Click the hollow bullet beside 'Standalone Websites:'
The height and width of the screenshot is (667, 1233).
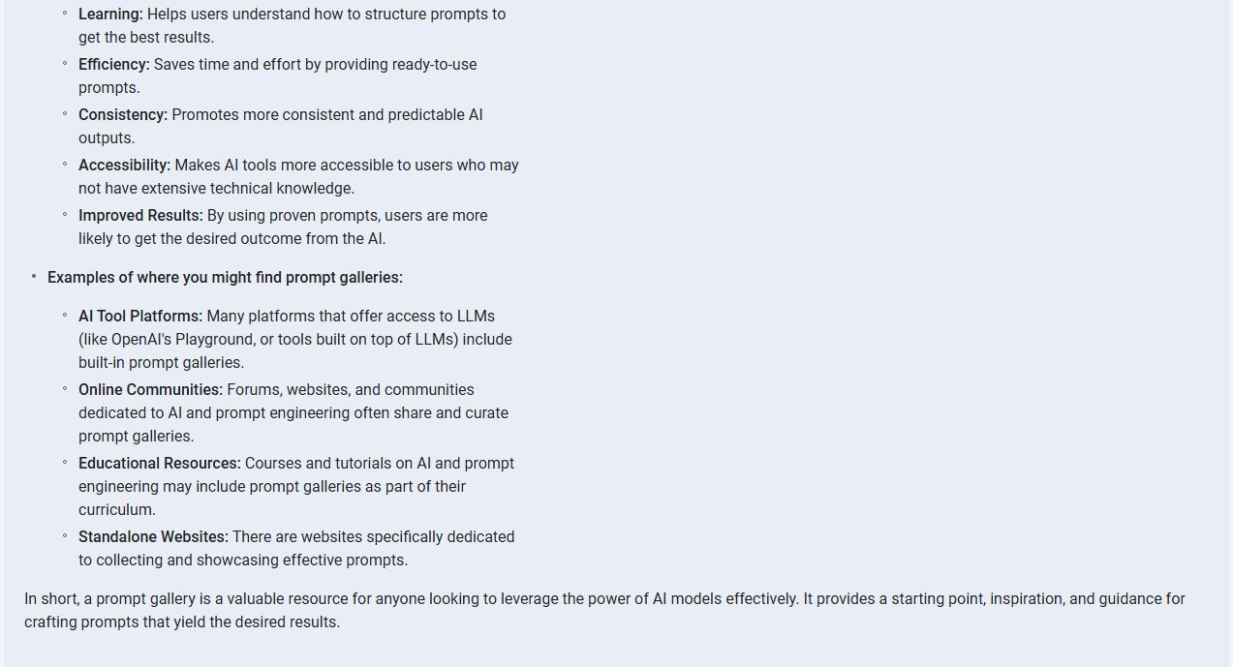pos(65,536)
